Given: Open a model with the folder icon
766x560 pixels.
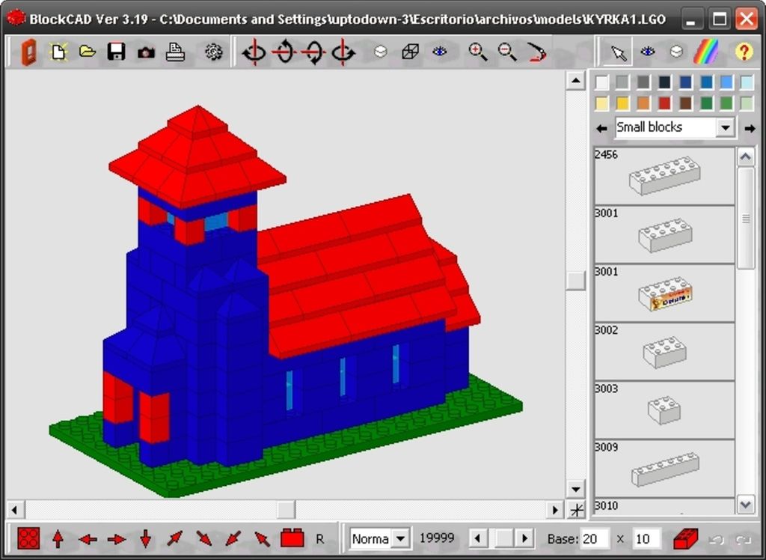Looking at the screenshot, I should [88, 52].
